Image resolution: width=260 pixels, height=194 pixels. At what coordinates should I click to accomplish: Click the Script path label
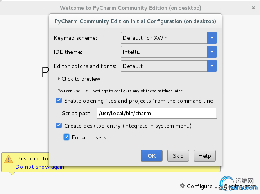tap(77, 113)
